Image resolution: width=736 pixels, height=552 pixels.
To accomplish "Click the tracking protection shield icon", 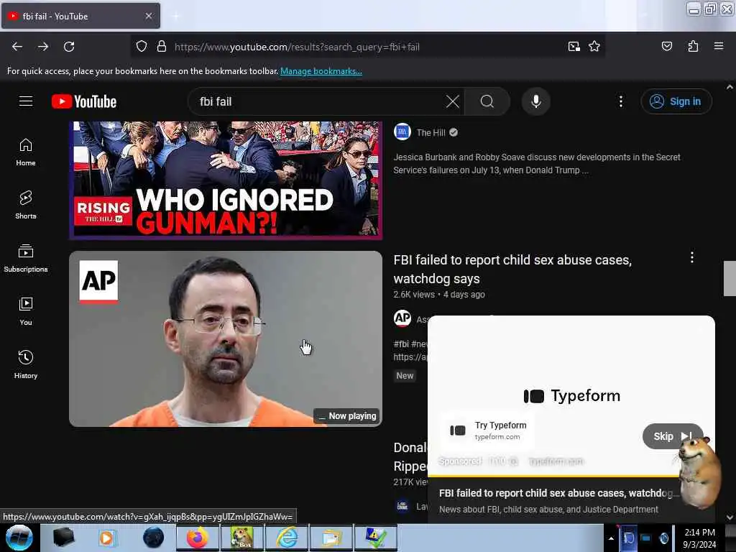I will (x=142, y=47).
